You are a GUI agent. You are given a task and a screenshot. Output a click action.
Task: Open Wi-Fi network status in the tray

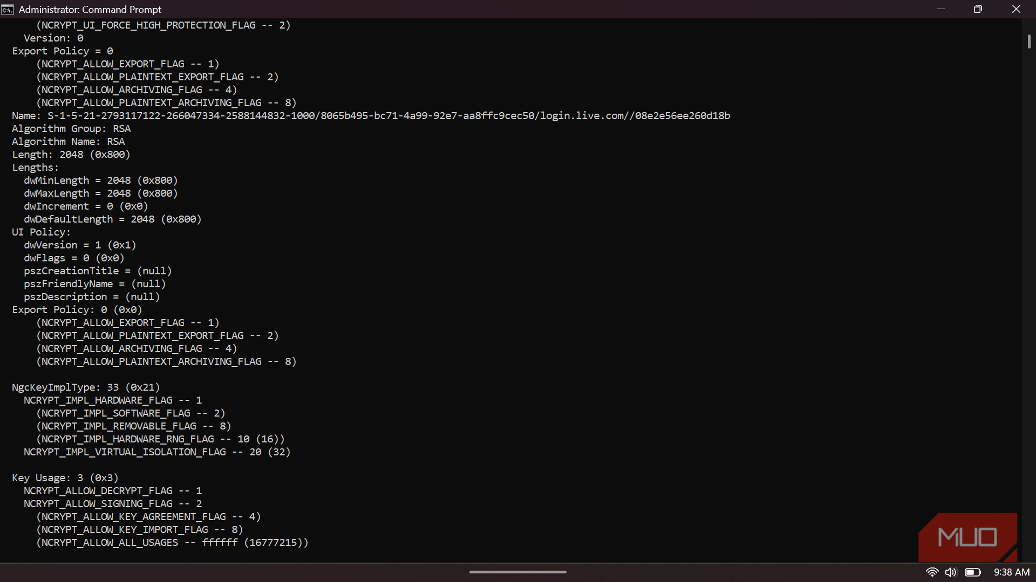(932, 572)
